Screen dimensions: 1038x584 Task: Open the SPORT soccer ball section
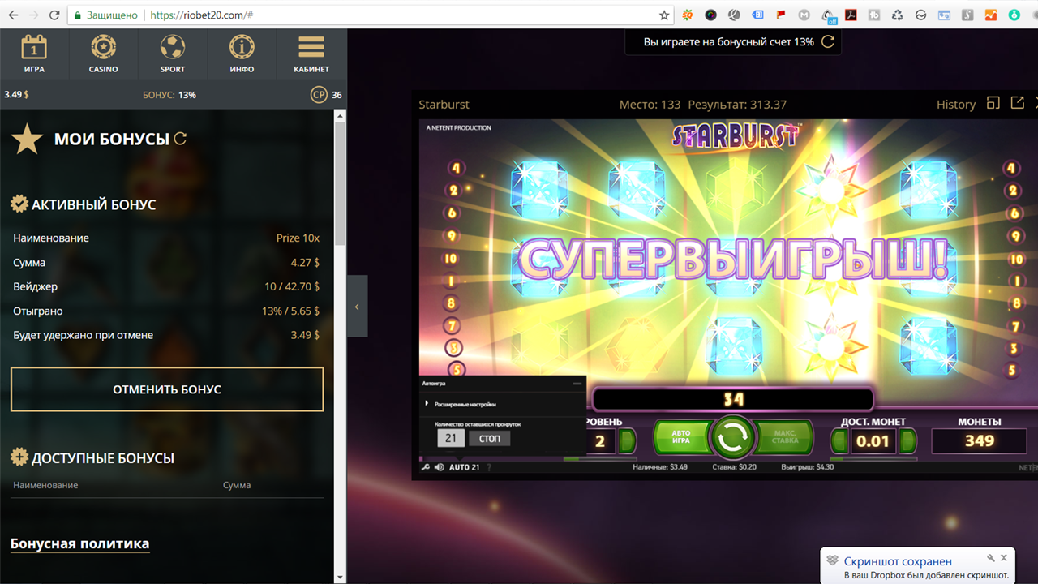(173, 54)
